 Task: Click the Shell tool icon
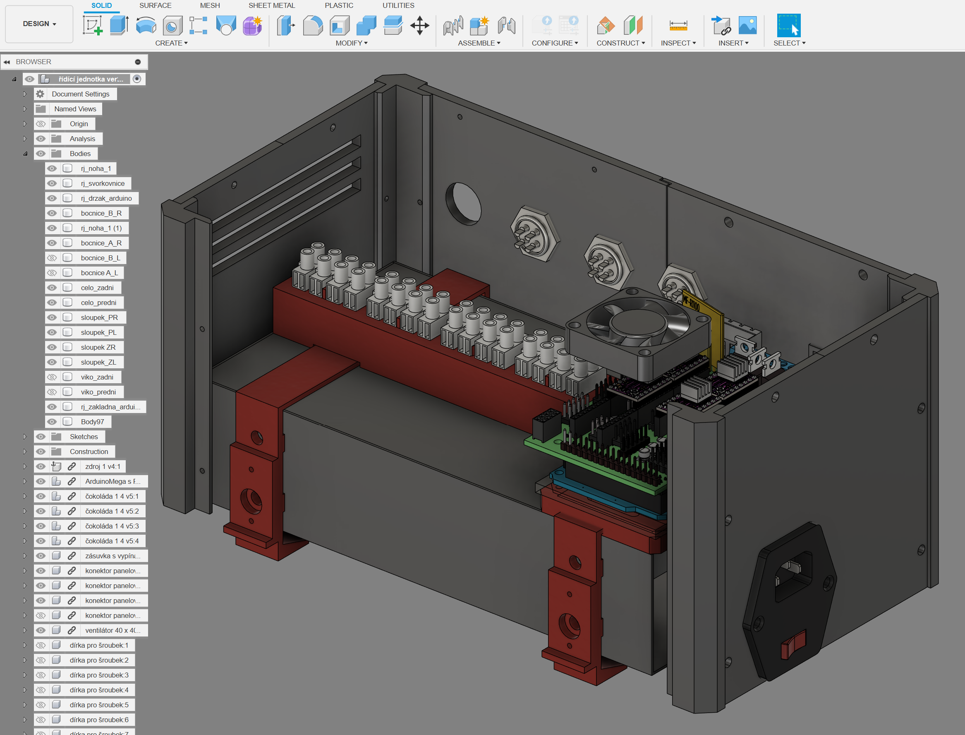pyautogui.click(x=340, y=25)
